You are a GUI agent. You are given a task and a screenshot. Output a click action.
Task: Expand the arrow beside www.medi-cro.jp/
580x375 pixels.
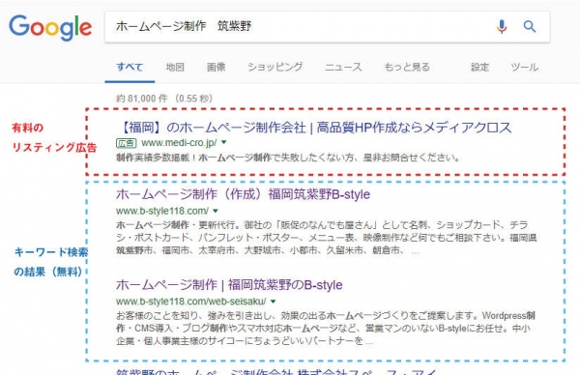[224, 142]
